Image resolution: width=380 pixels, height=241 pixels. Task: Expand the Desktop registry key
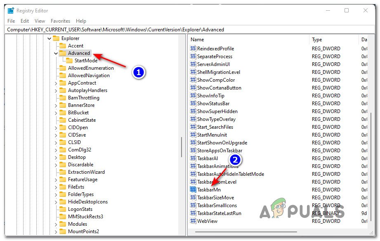(x=56, y=157)
